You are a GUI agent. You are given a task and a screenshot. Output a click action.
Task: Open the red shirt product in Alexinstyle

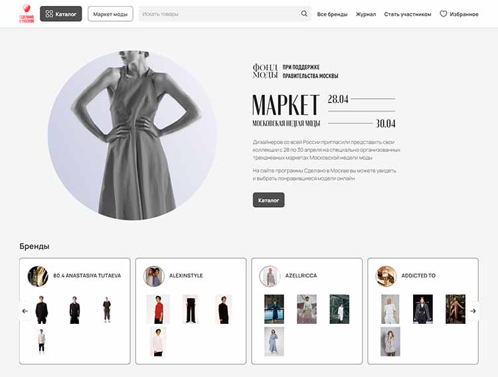pyautogui.click(x=158, y=309)
